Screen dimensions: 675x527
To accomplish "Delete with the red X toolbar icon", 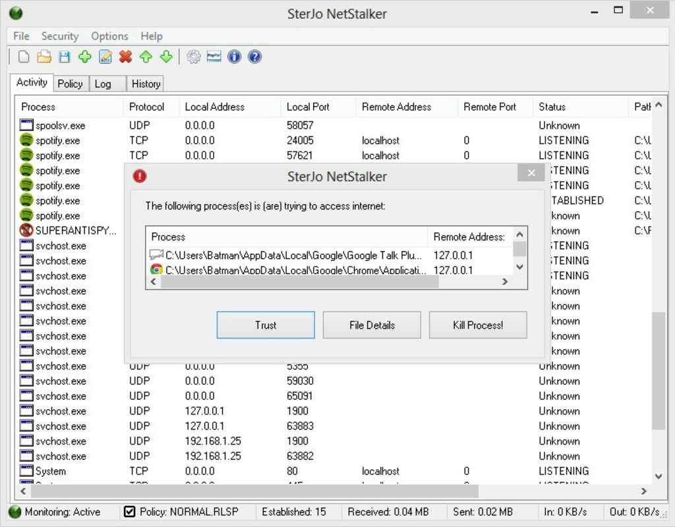I will [126, 57].
